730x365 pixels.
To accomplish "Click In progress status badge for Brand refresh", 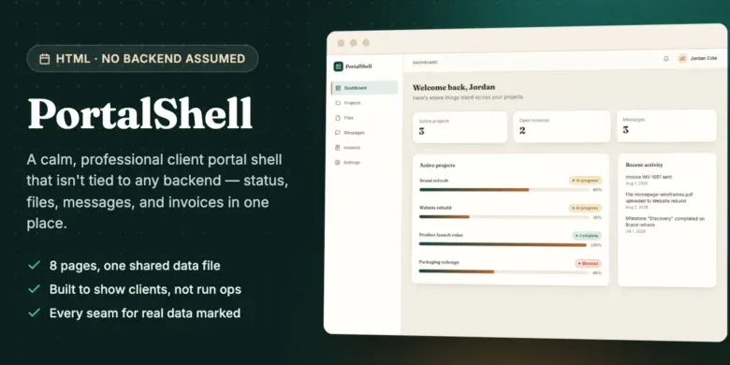I will point(585,181).
